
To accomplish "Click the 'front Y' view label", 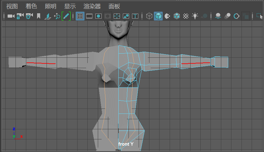I will 126,144.
